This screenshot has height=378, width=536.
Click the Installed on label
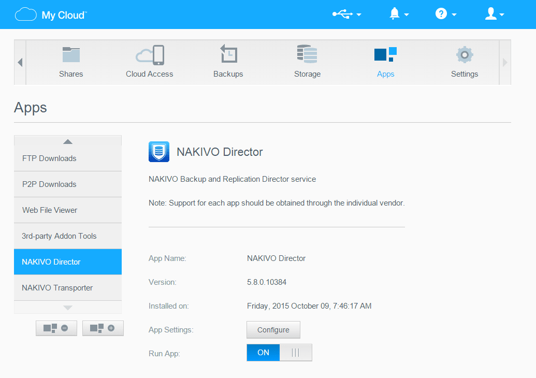click(x=168, y=306)
